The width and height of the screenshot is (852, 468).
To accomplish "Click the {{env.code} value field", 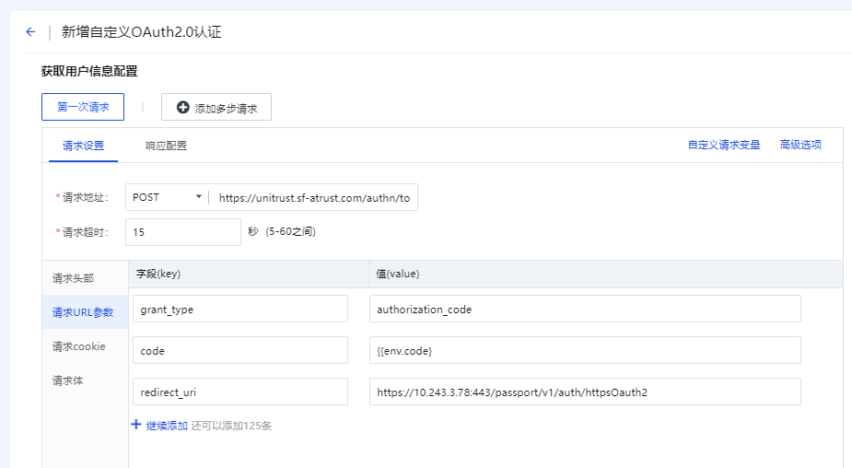I will coord(585,351).
